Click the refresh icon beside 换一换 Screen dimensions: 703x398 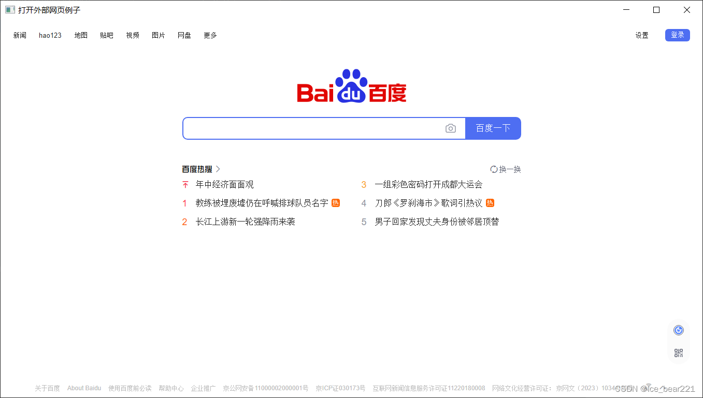pos(494,169)
